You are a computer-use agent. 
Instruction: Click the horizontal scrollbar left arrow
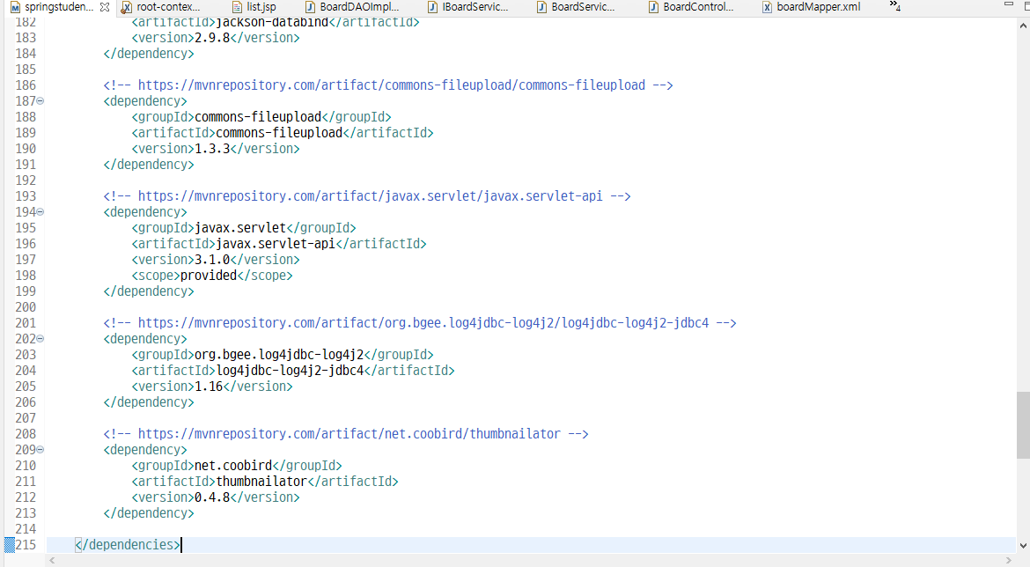(53, 561)
